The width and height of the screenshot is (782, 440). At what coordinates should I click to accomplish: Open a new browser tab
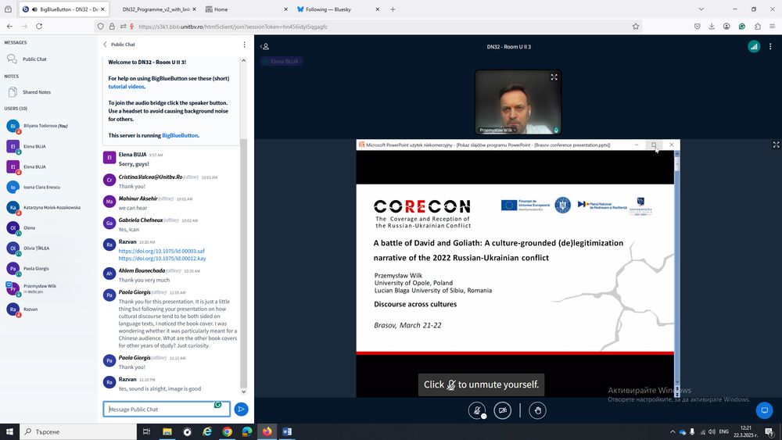pyautogui.click(x=393, y=9)
